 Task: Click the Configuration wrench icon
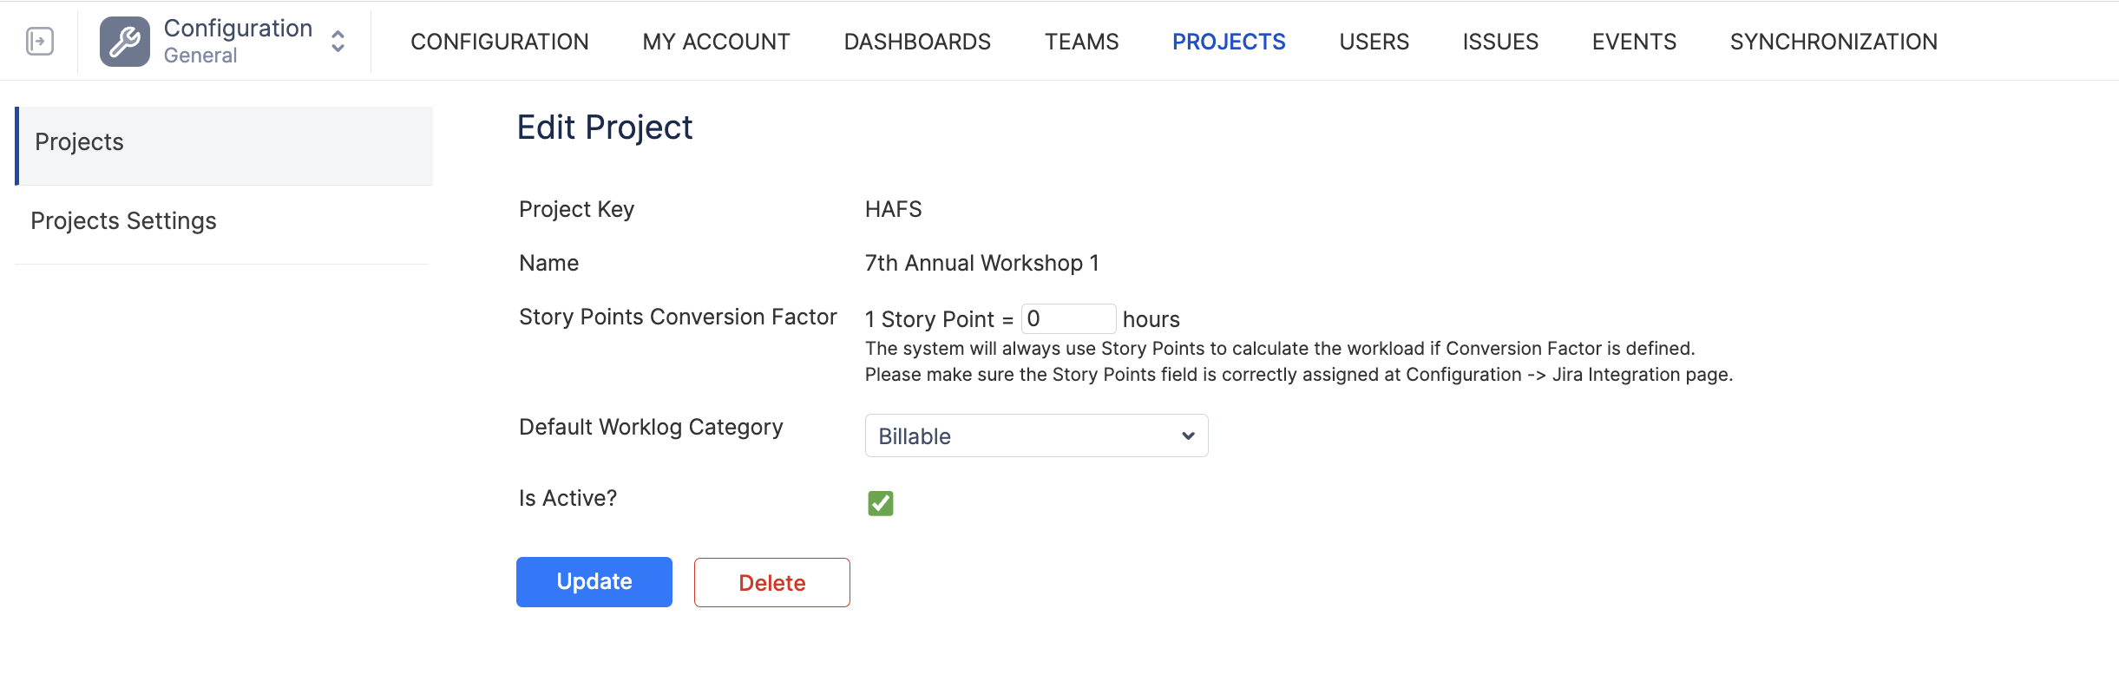pyautogui.click(x=124, y=41)
